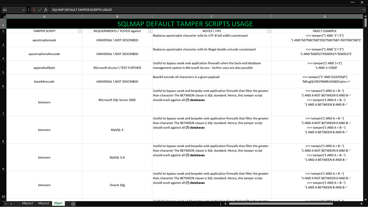Open NOTES \ TIPS column filter dropdown
368x207 pixels.
tap(269, 31)
